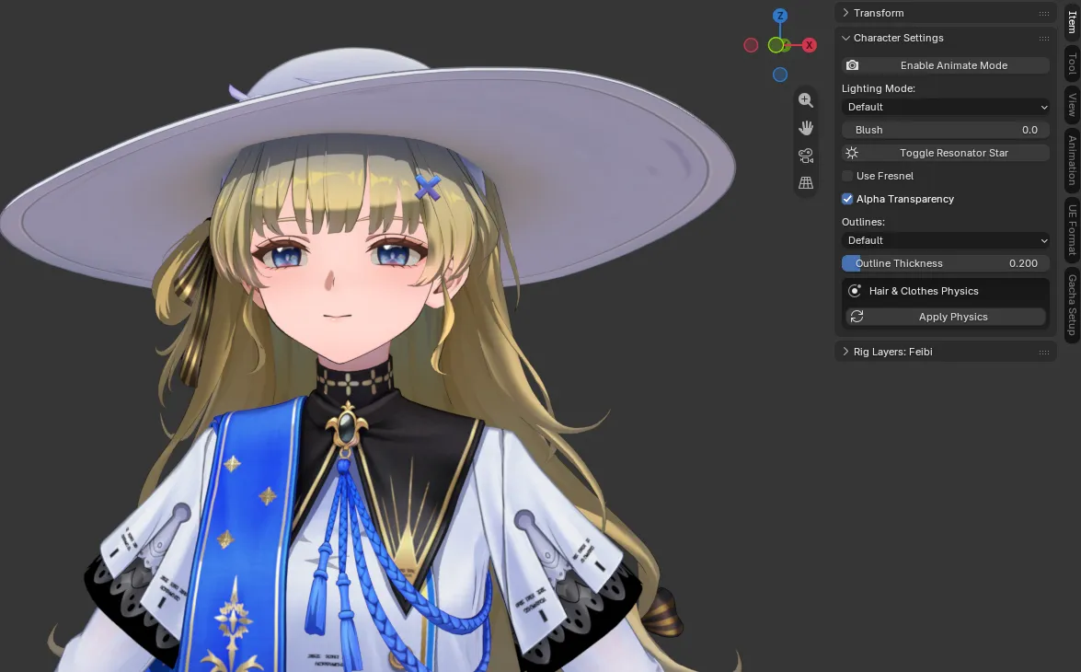Viewport: 1081px width, 672px height.
Task: Click the refresh icon on Apply Physics
Action: click(857, 316)
